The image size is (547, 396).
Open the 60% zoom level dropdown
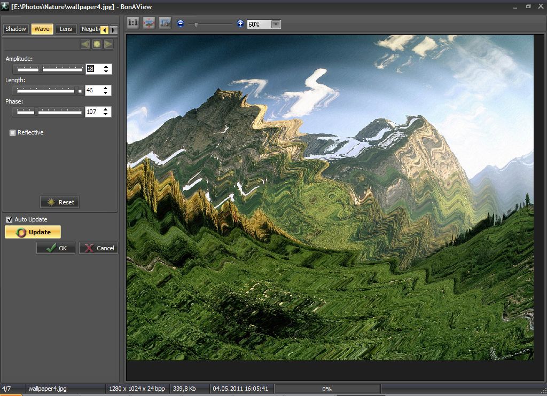tap(276, 25)
